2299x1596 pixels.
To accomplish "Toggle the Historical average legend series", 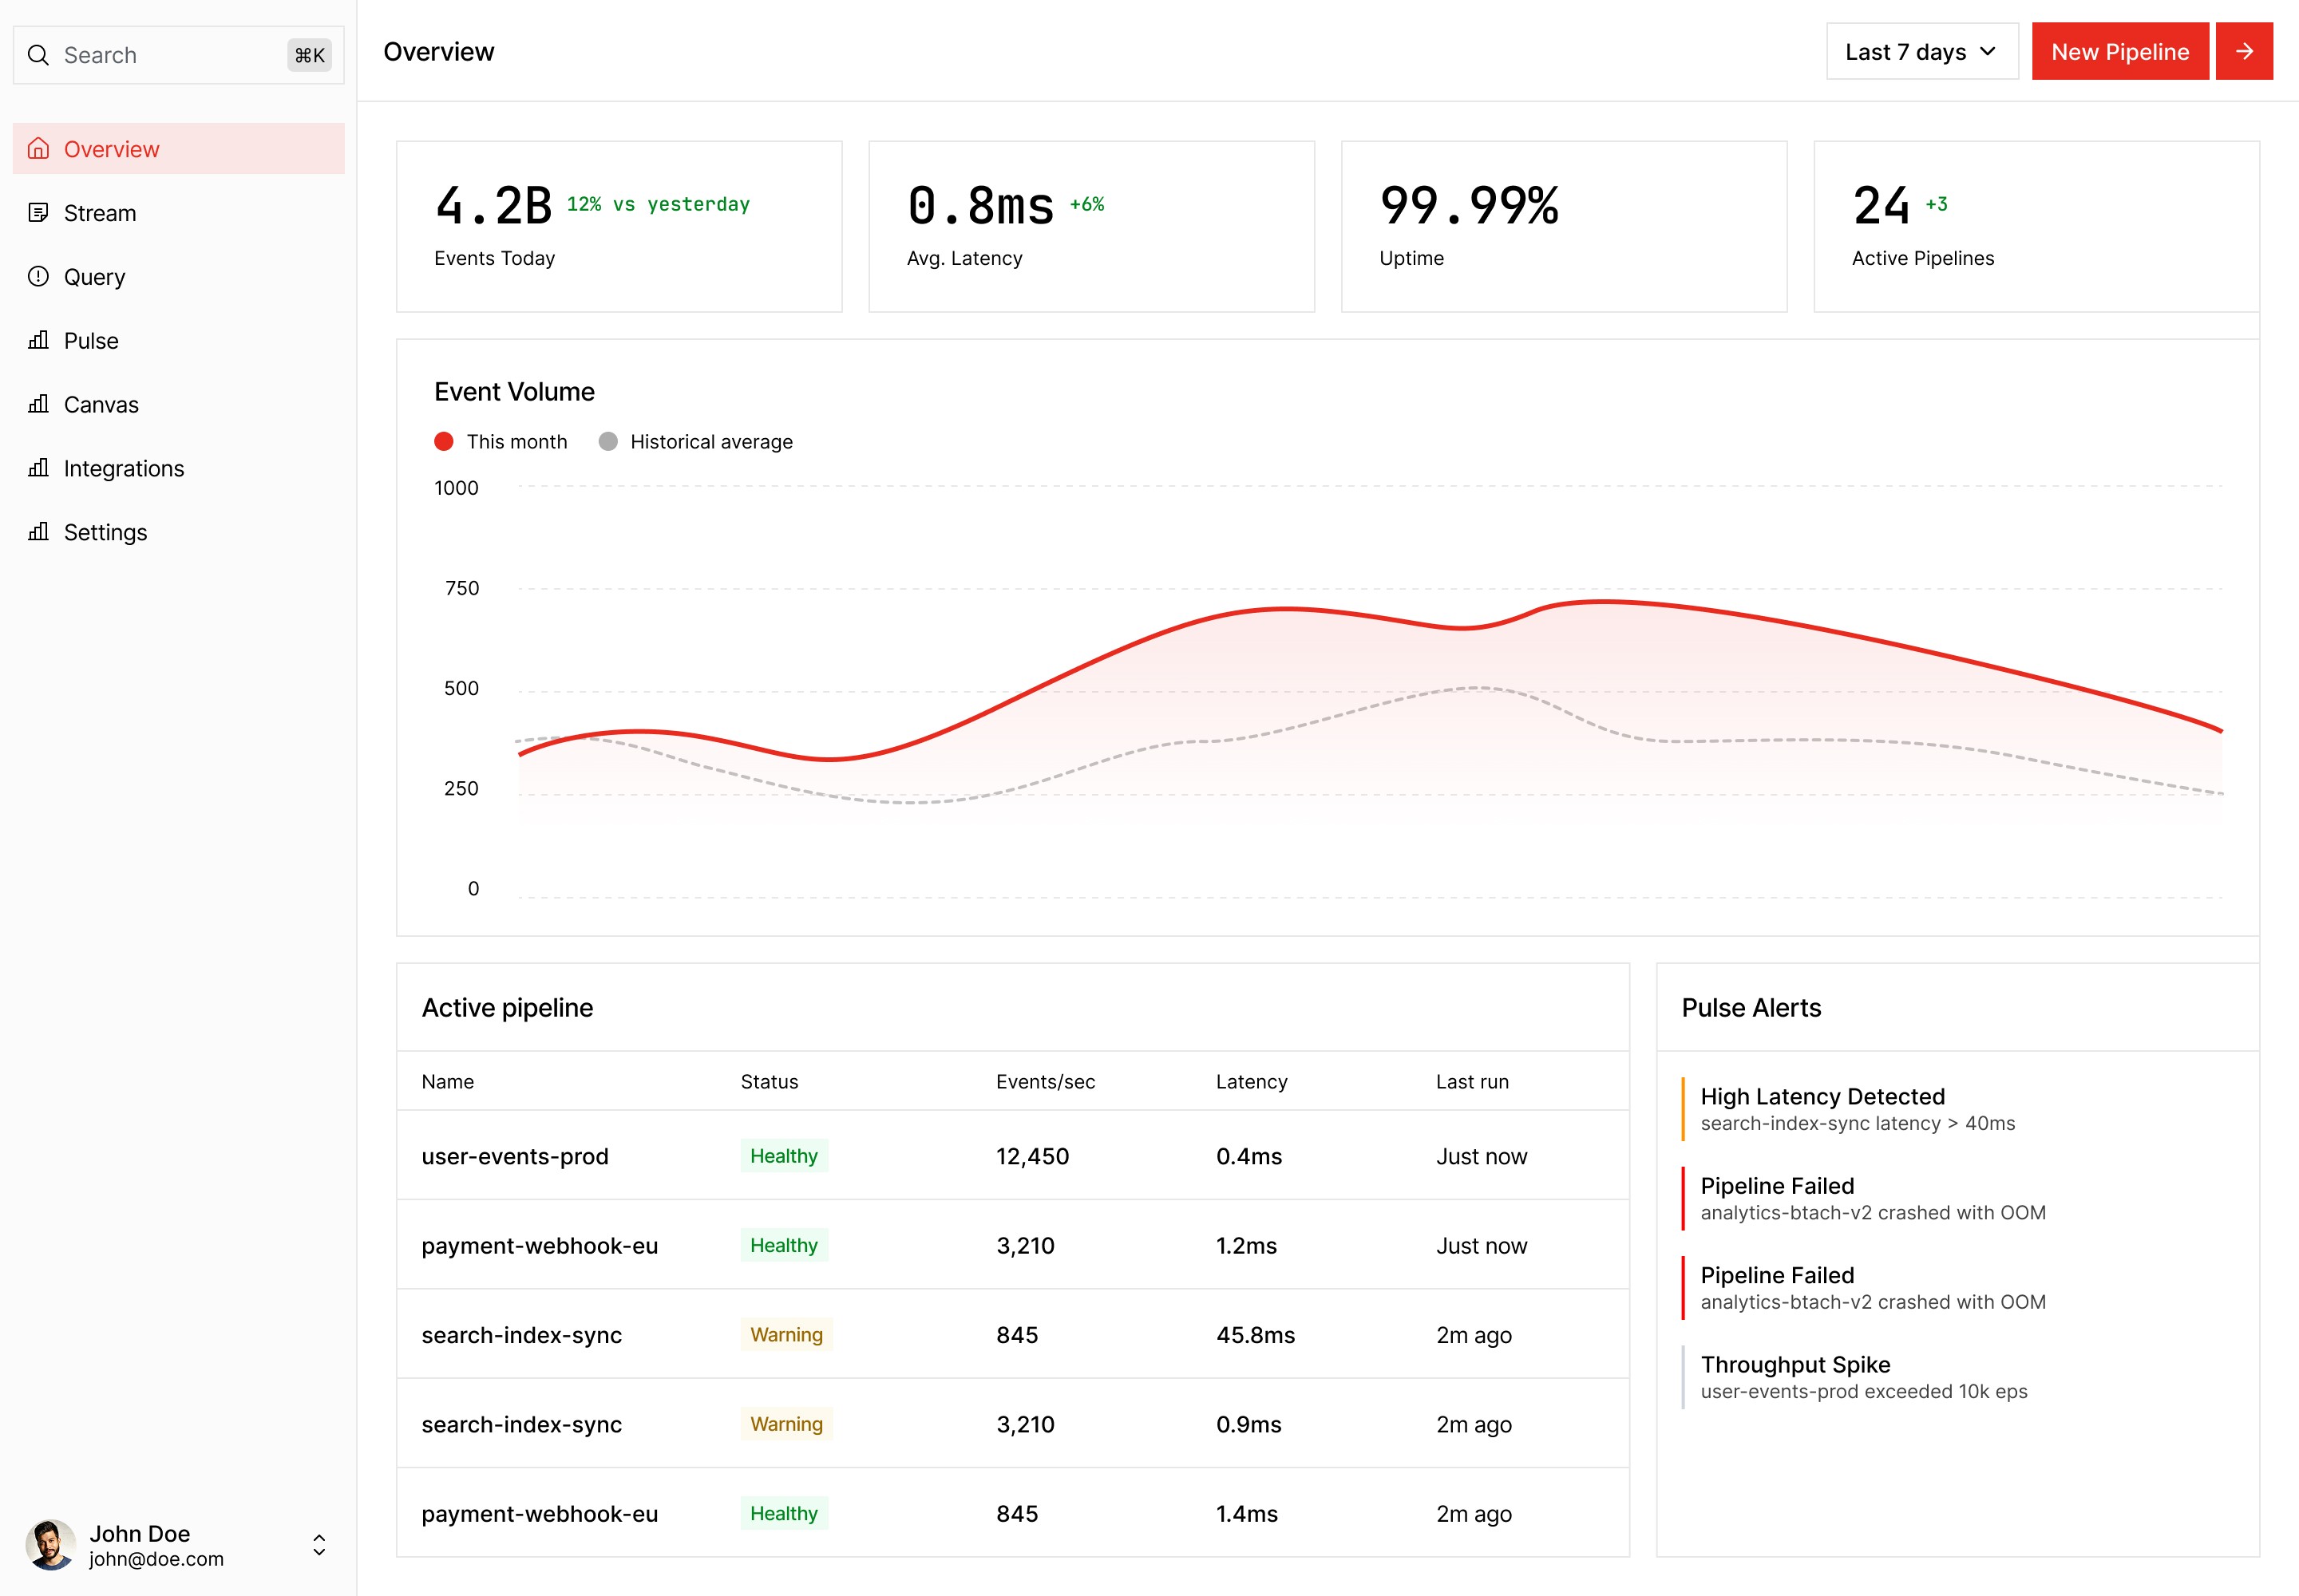I will (x=696, y=442).
